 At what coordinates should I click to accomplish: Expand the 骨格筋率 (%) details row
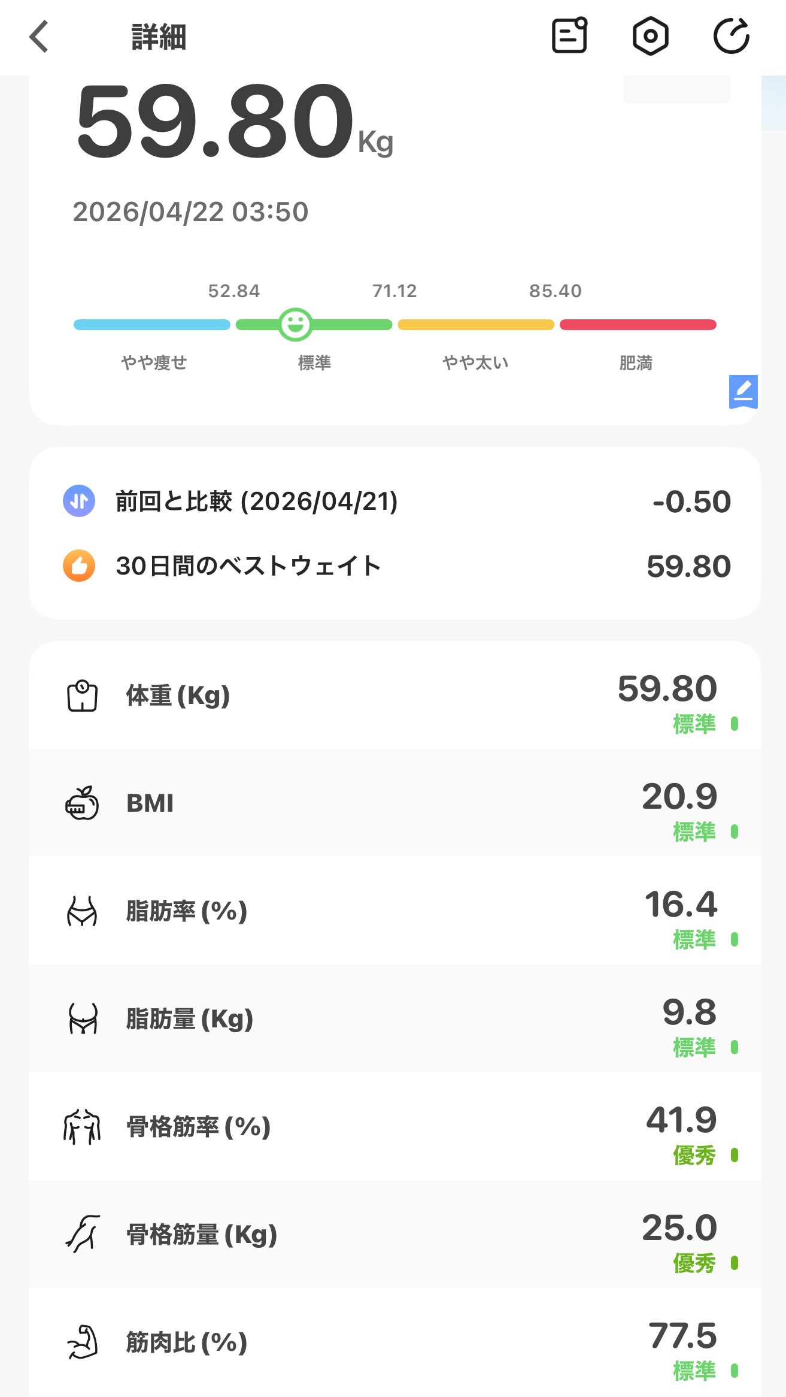click(x=394, y=1127)
